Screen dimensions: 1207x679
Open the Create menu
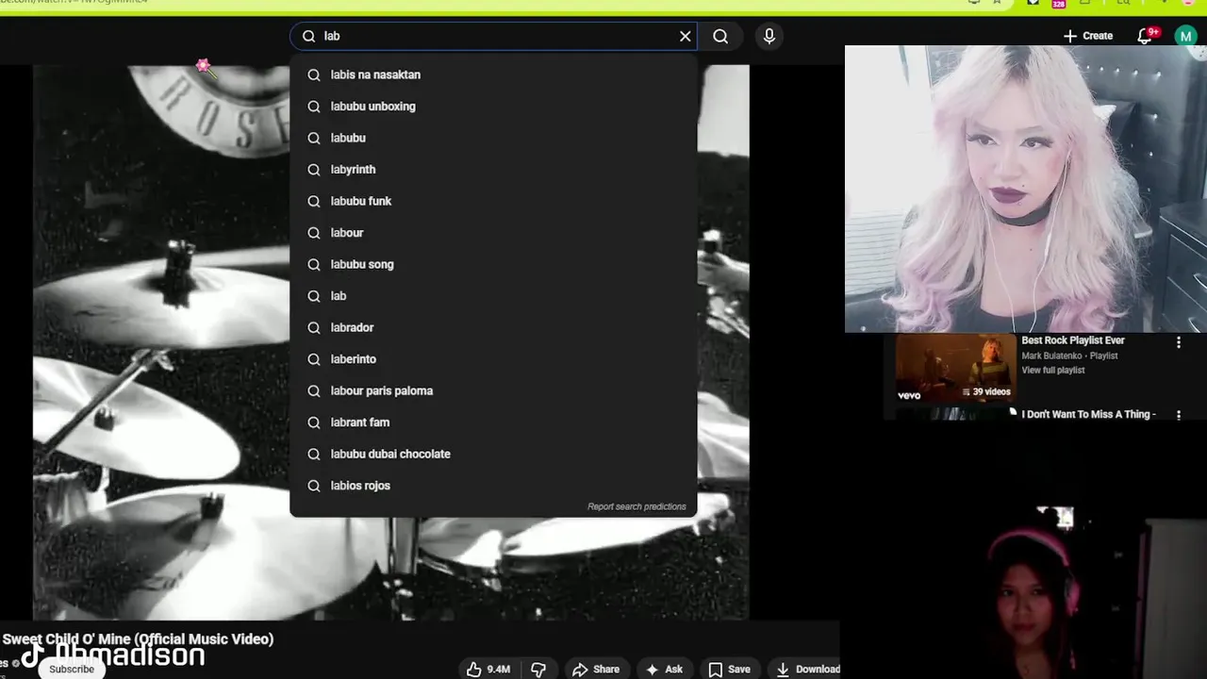[1088, 36]
